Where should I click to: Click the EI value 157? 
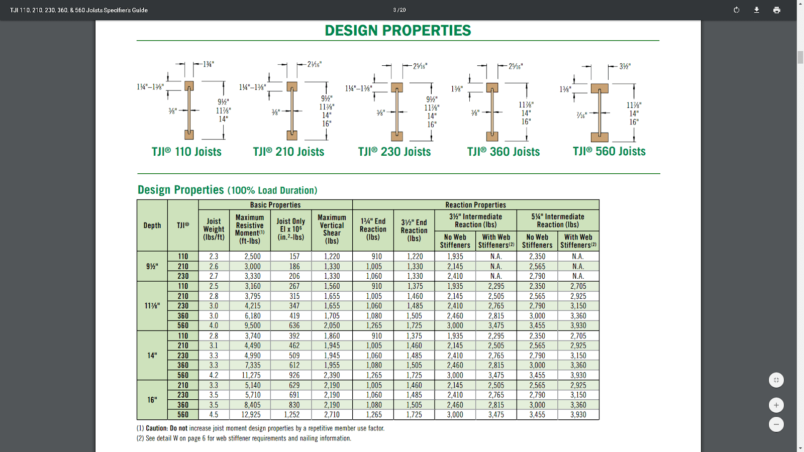point(294,257)
